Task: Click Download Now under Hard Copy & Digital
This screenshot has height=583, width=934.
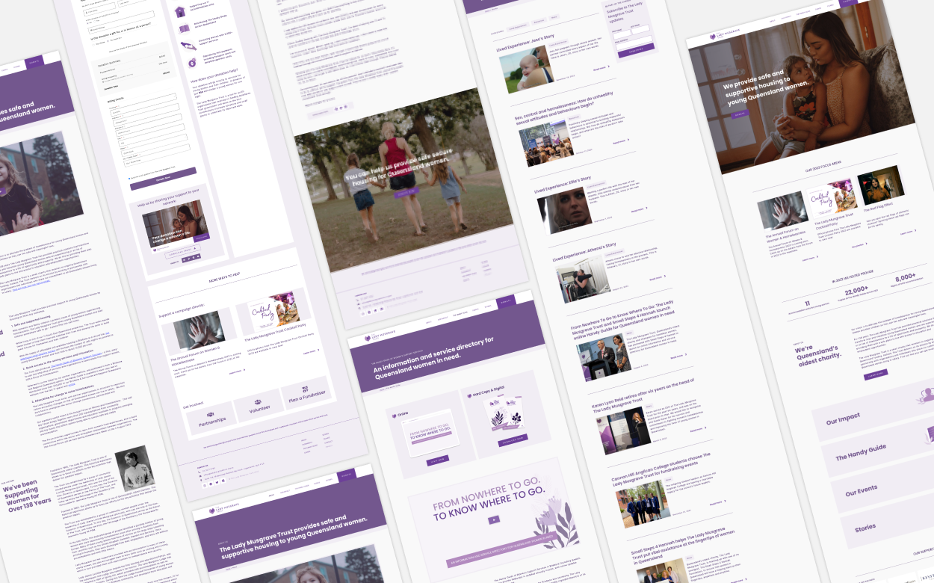Action: click(x=513, y=439)
